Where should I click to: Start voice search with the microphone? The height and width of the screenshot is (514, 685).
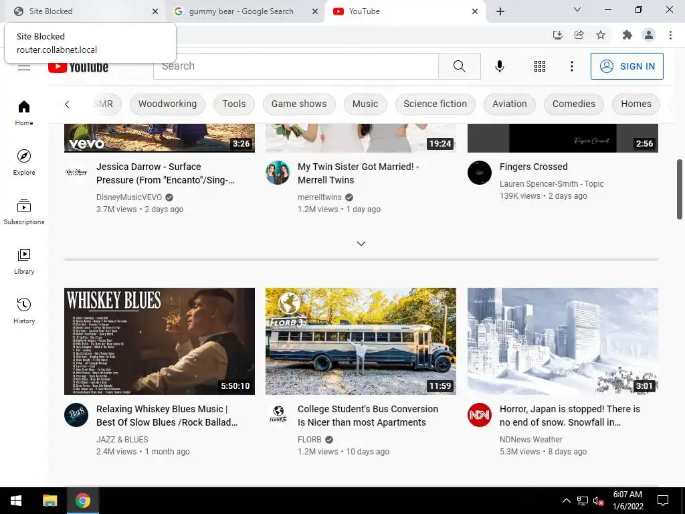499,66
